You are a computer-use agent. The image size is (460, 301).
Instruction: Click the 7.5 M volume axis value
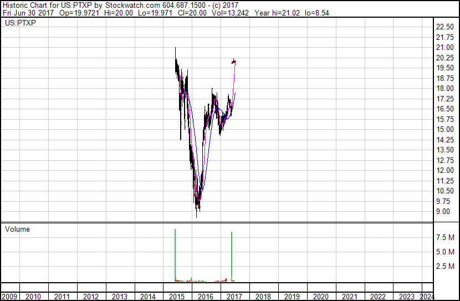point(445,237)
